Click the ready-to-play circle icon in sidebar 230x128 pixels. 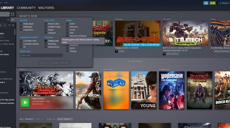click(13, 25)
